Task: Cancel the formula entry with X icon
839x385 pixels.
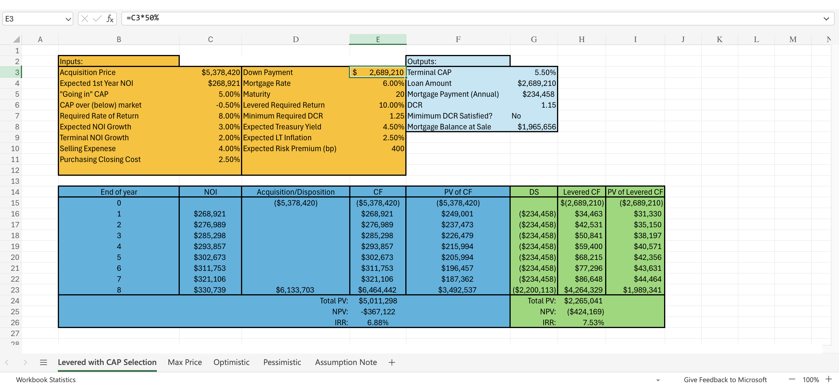Action: point(85,19)
